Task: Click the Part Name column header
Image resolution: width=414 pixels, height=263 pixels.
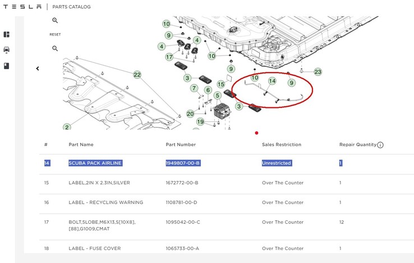Action: pyautogui.click(x=81, y=144)
